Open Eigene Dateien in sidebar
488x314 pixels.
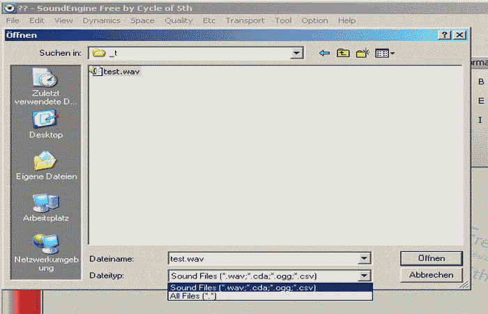pos(46,167)
